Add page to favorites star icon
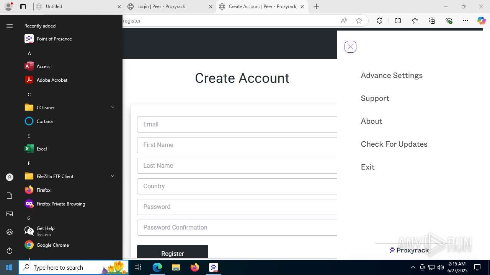 [x=359, y=21]
